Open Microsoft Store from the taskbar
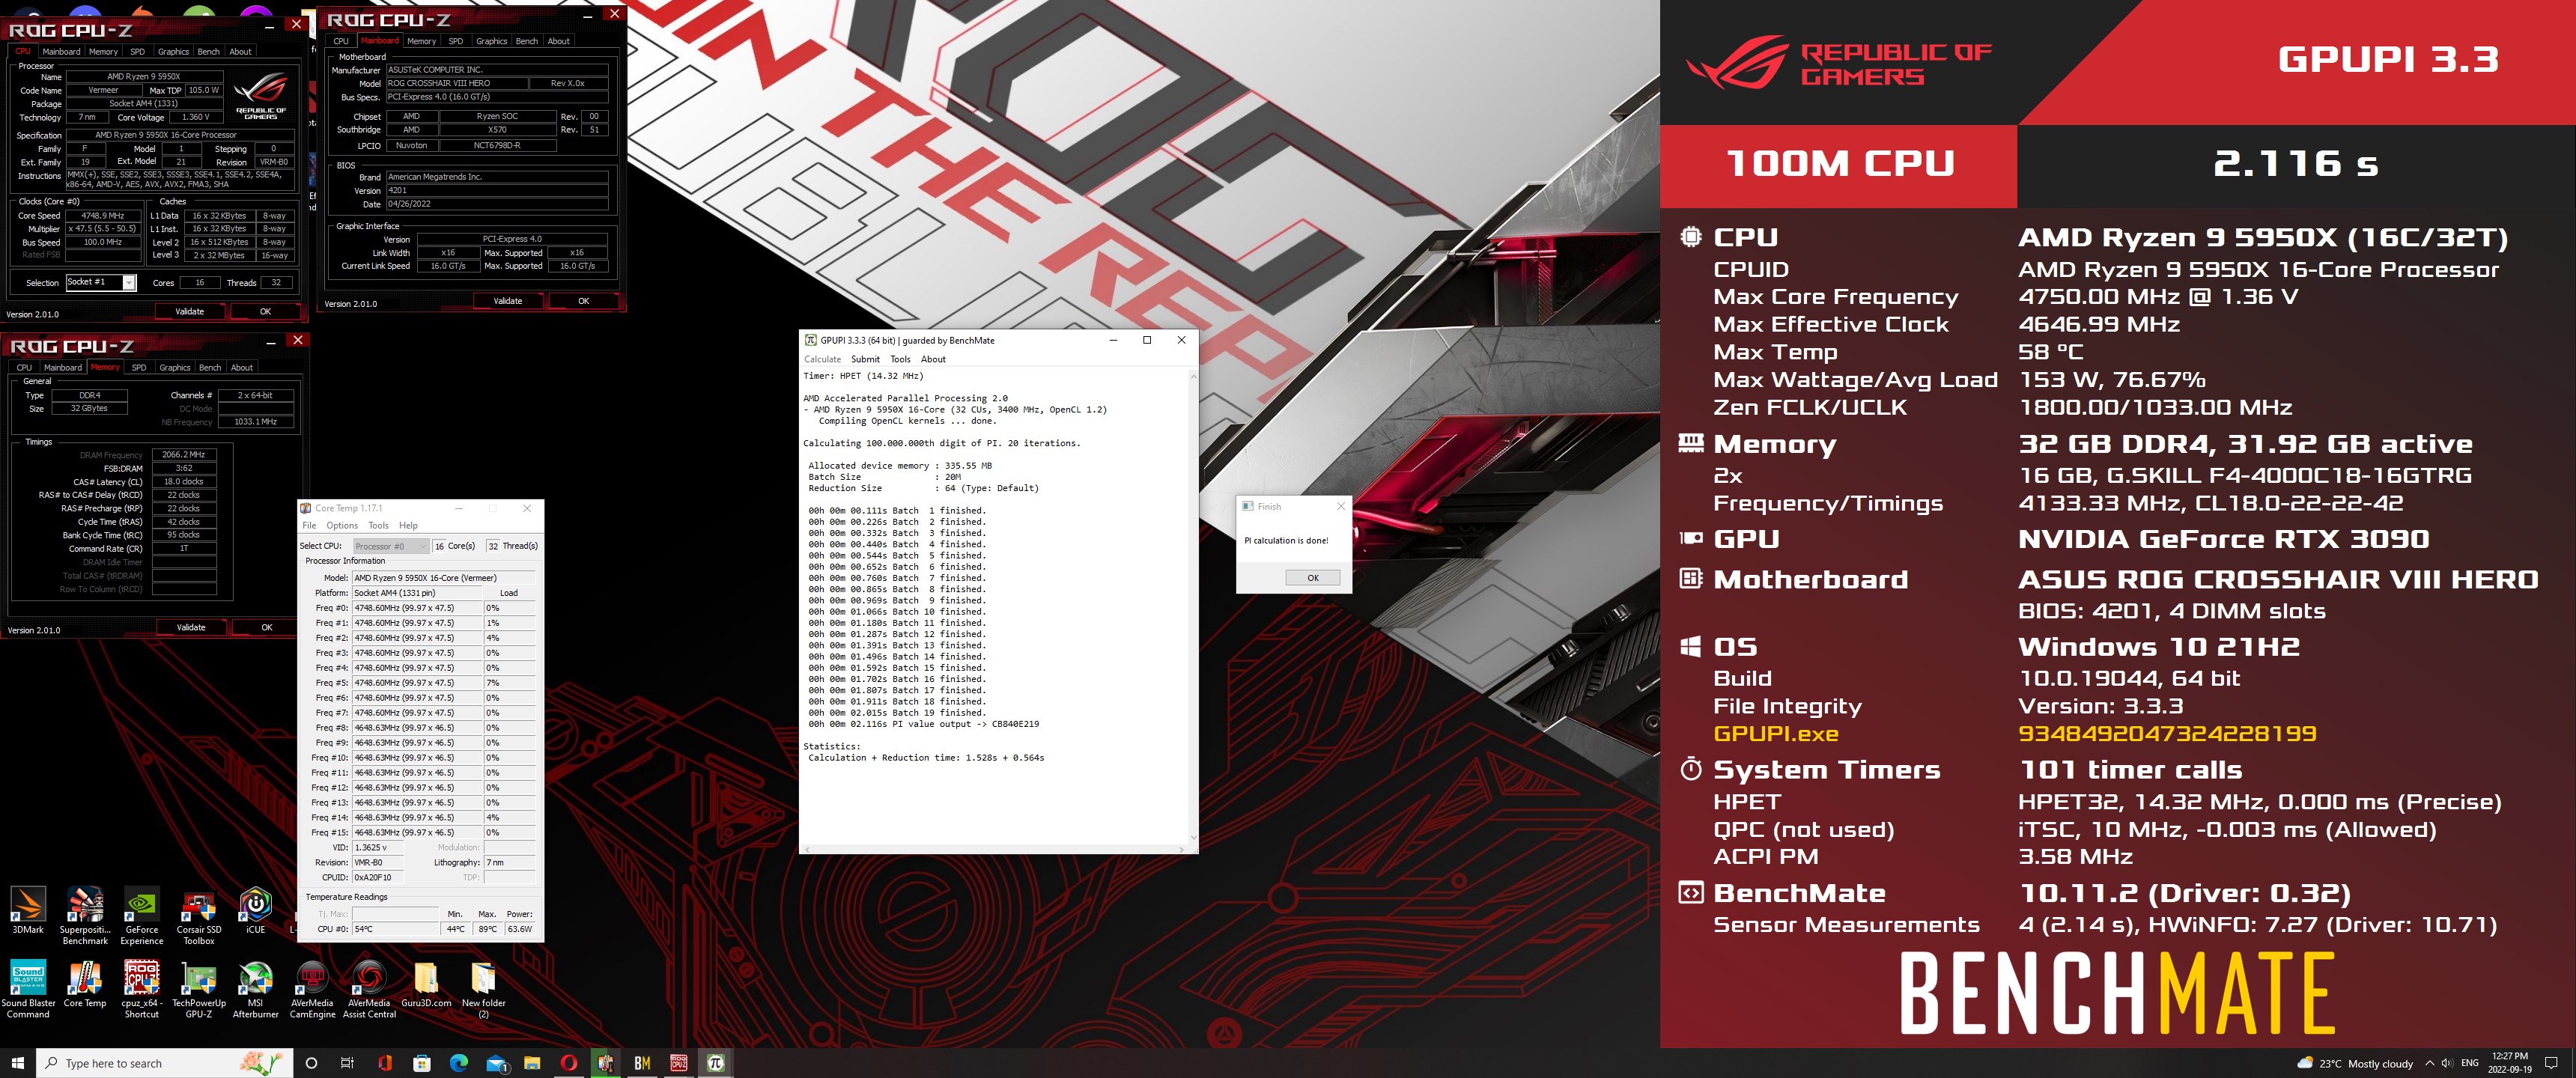The height and width of the screenshot is (1078, 2576). point(422,1063)
